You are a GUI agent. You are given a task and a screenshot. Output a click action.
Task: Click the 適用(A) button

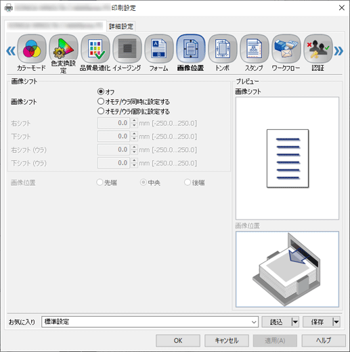pyautogui.click(x=275, y=341)
